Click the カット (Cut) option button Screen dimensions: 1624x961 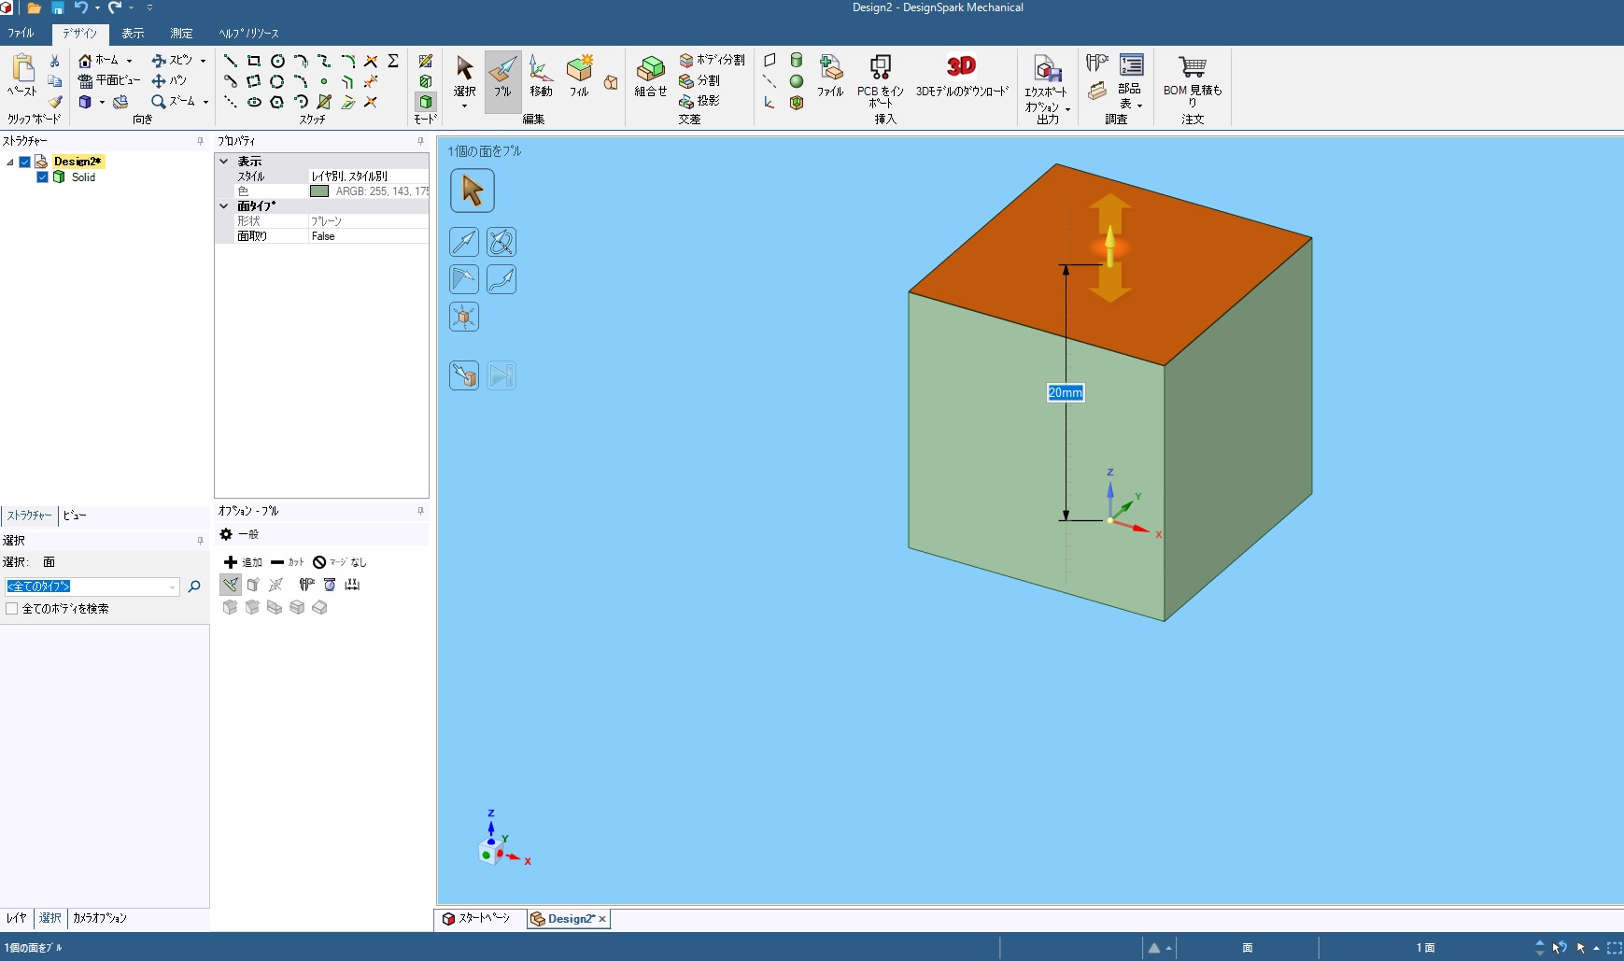tap(288, 562)
